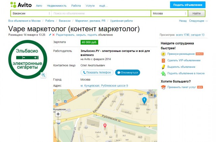The height and width of the screenshot is (142, 216).
Task: Go to Следующее next listing
Action: point(198,21)
